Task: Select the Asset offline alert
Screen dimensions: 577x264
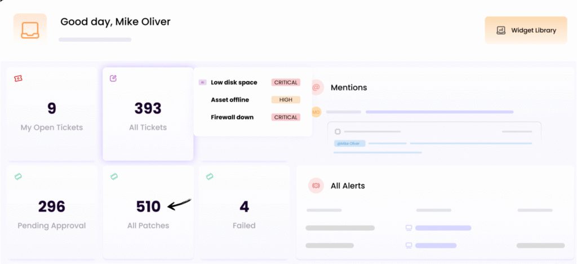Action: tap(230, 100)
